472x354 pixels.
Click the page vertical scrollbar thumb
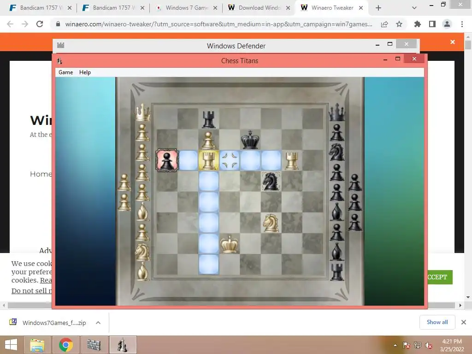[468, 45]
